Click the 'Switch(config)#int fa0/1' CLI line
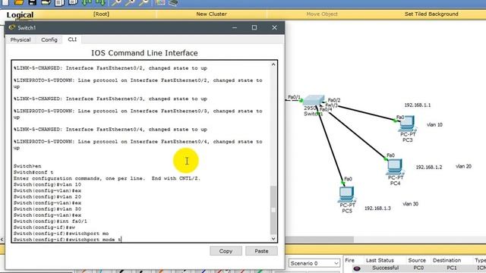This screenshot has width=486, height=273. [50, 221]
